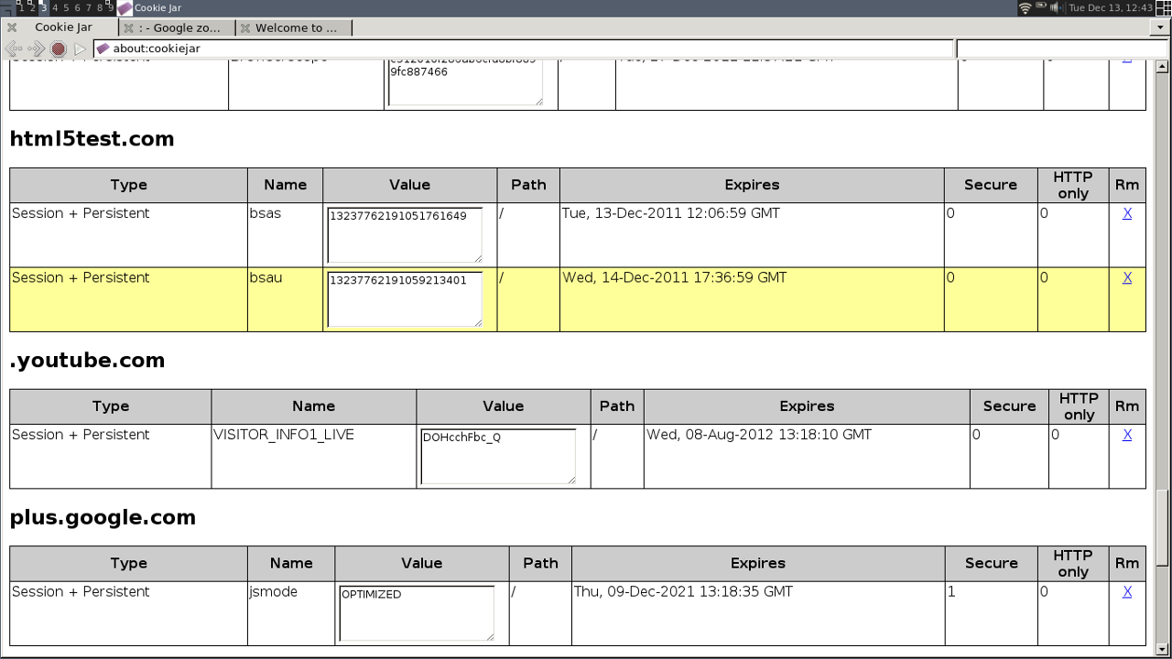Switch to the Google tab

tap(179, 28)
